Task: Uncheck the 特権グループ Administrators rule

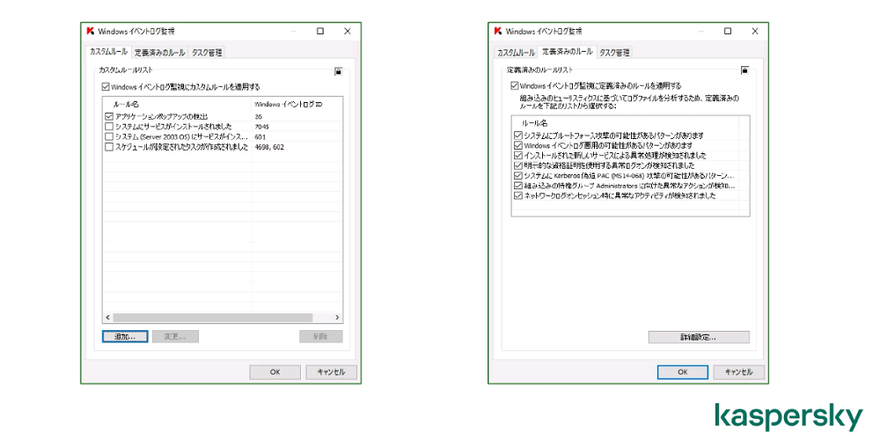Action: click(518, 186)
